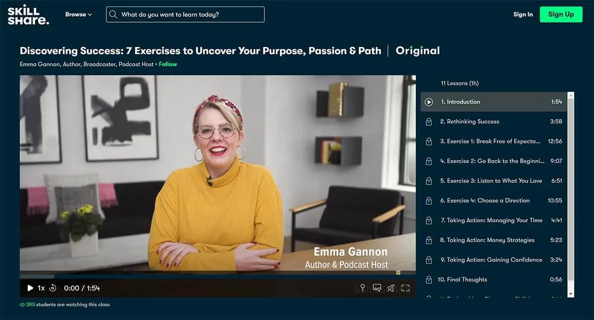The height and width of the screenshot is (320, 594).
Task: Click the '11 Lessons (1h)' heading
Action: click(x=460, y=83)
